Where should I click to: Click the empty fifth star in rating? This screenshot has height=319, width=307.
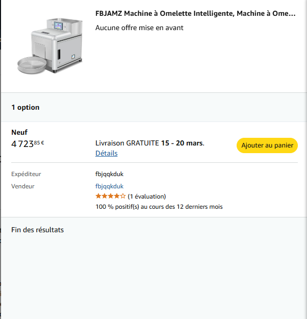coord(123,196)
